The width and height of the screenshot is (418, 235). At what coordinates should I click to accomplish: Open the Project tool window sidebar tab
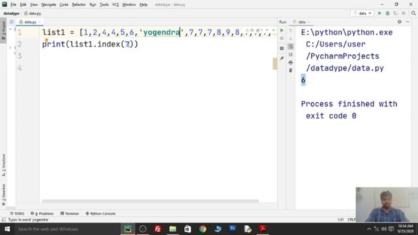[3, 30]
